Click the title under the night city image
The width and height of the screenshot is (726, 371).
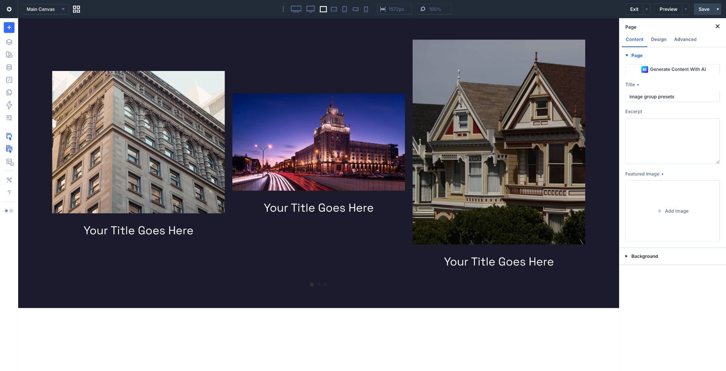tap(319, 208)
